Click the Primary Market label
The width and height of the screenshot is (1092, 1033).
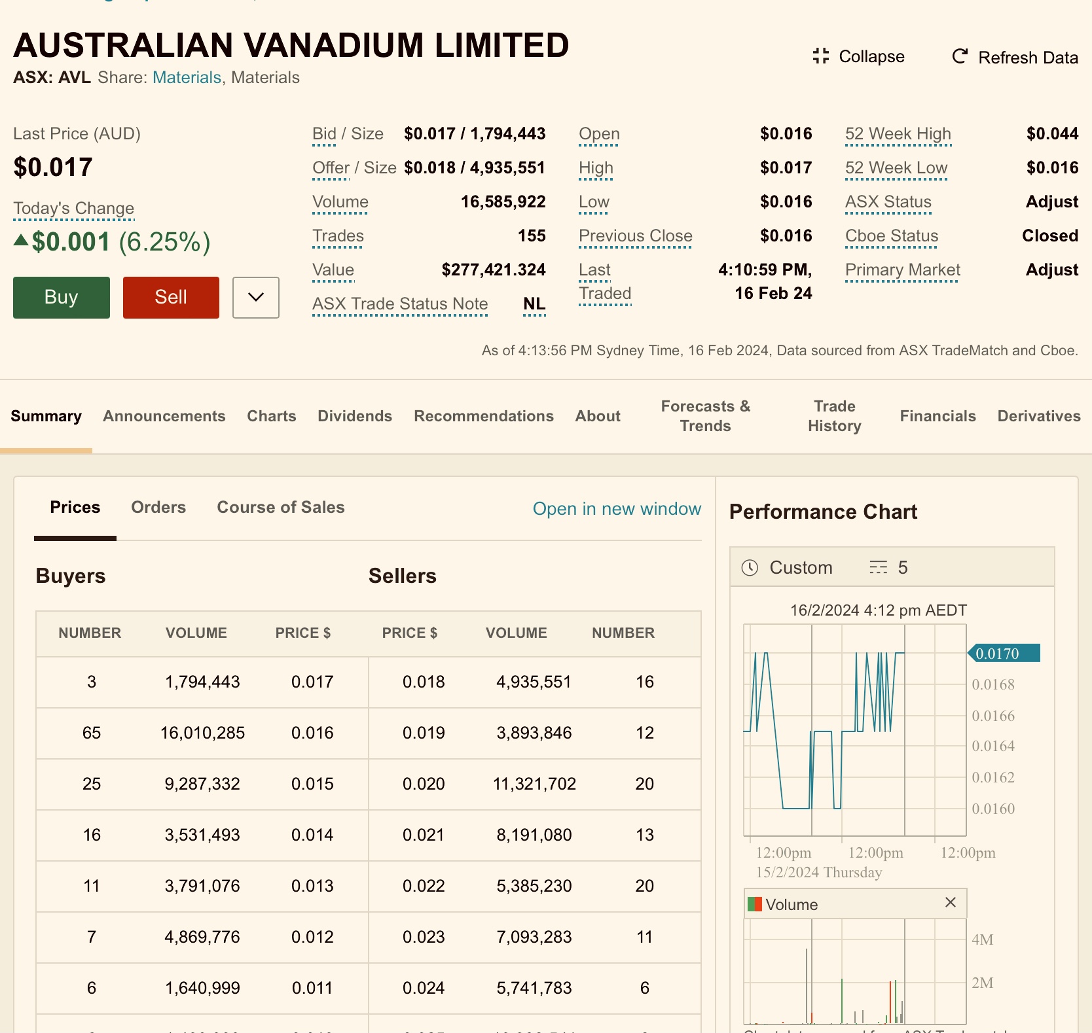click(903, 270)
